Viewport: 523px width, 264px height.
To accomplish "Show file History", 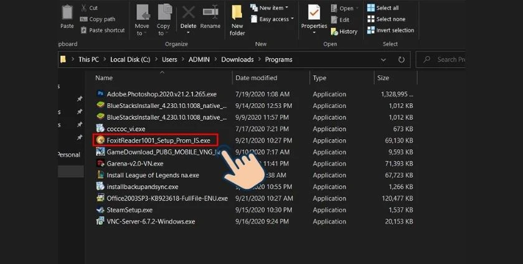I will tap(344, 31).
